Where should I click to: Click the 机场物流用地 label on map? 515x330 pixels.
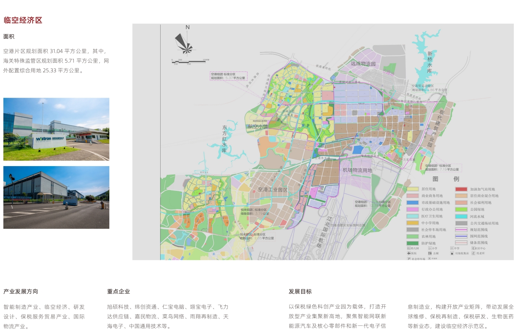[357, 170]
